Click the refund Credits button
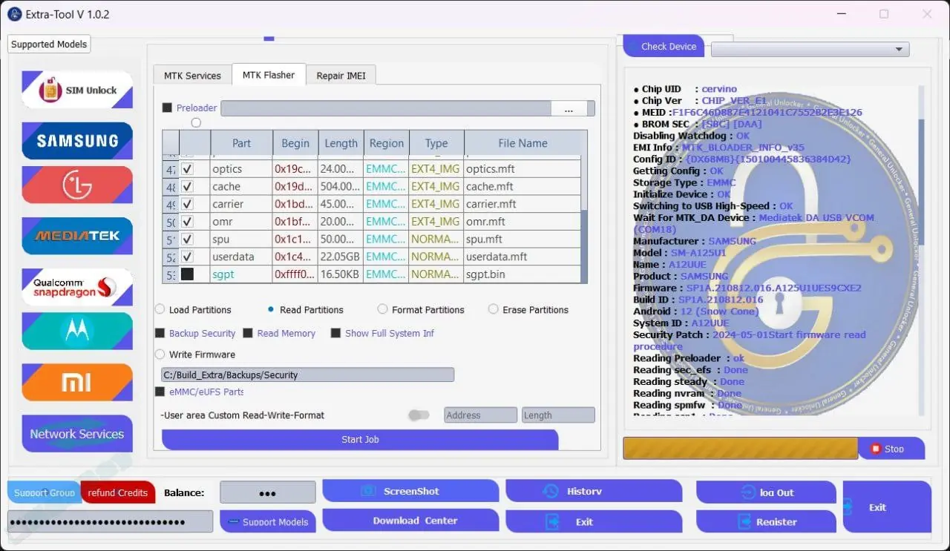The image size is (950, 551). pos(118,492)
